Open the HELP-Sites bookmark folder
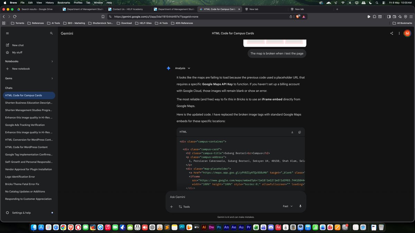 pyautogui.click(x=143, y=23)
